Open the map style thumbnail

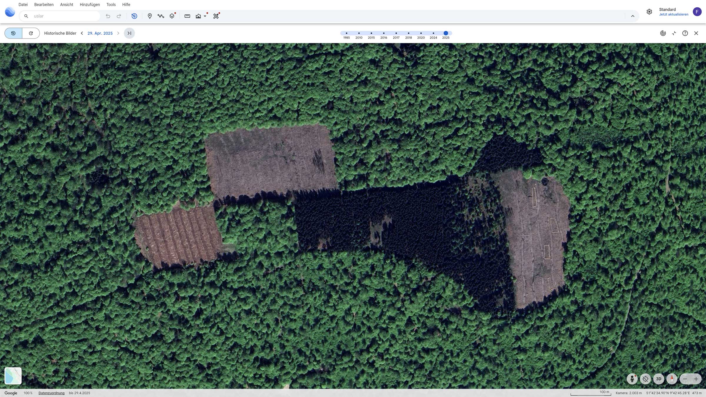(13, 376)
